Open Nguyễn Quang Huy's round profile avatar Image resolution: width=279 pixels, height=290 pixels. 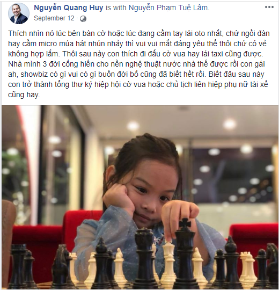(x=19, y=13)
